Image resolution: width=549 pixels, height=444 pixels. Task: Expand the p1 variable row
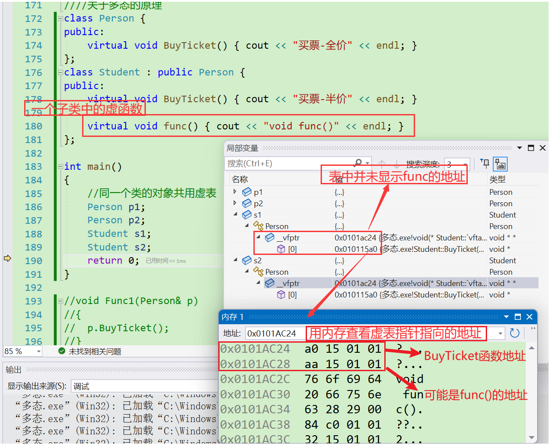(x=235, y=192)
